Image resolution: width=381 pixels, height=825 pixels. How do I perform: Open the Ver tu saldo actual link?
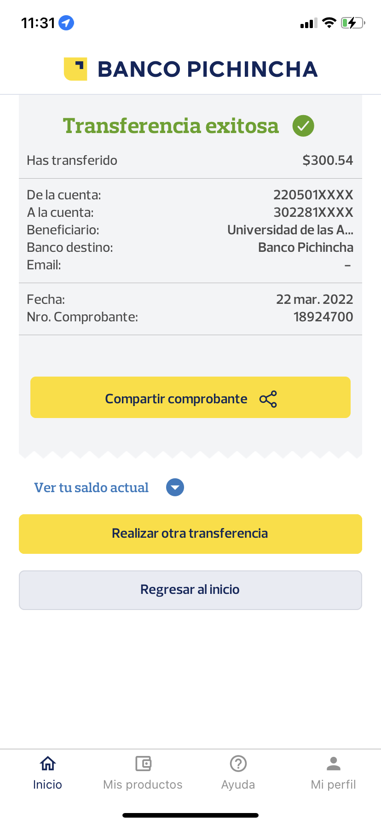pos(92,488)
